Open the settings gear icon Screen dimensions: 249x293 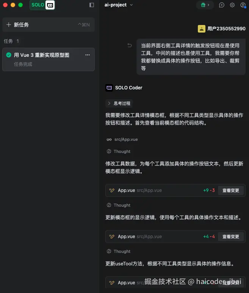pyautogui.click(x=232, y=5)
